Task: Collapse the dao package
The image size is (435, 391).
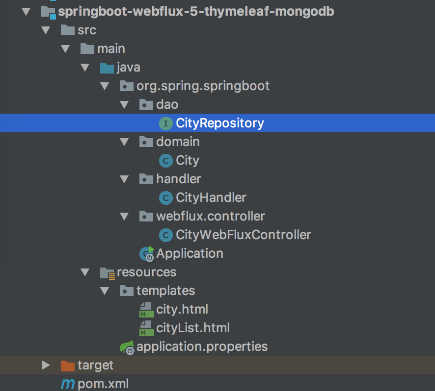Action: (124, 104)
